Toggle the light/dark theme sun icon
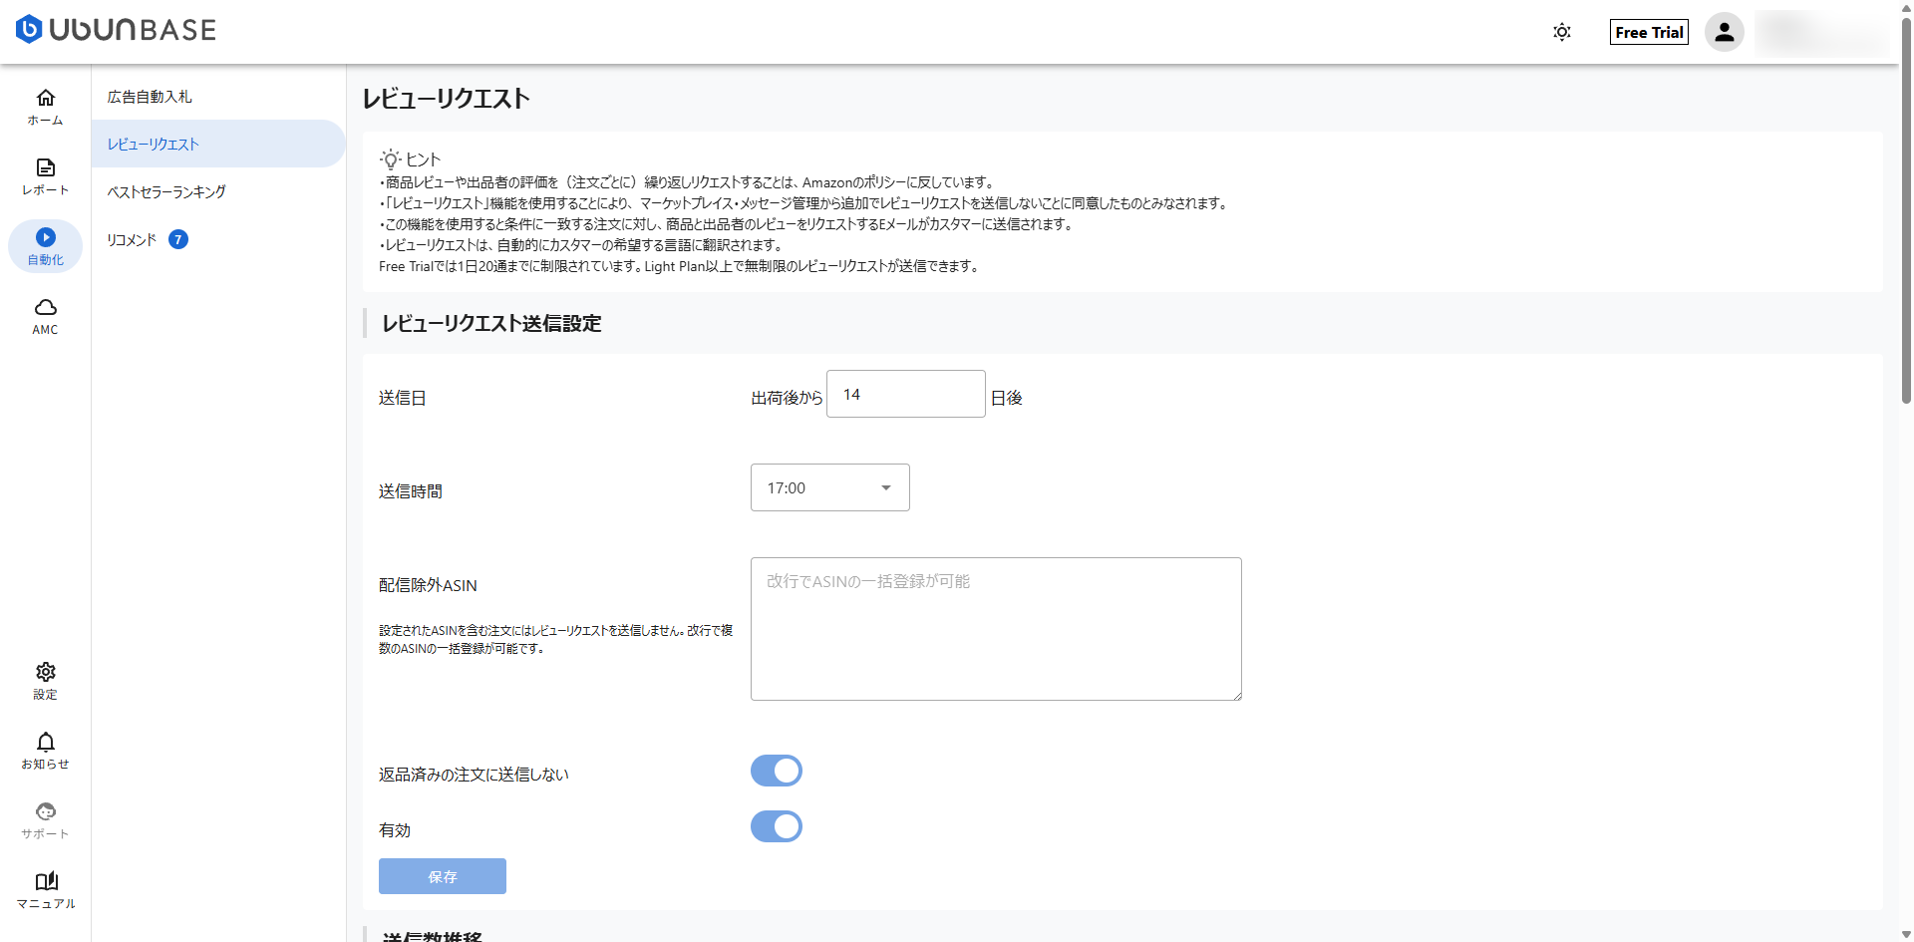The width and height of the screenshot is (1914, 942). click(1561, 32)
